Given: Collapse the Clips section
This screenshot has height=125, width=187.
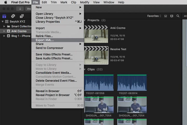Looking at the screenshot, I should (85, 69).
